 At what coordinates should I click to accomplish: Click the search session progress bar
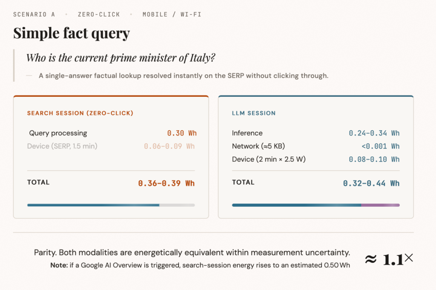click(x=111, y=205)
